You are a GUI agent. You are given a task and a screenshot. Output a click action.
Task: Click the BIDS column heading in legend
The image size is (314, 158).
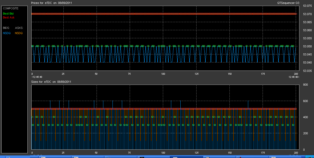pos(6,28)
